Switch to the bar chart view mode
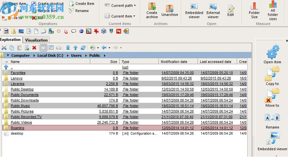 click(59, 48)
